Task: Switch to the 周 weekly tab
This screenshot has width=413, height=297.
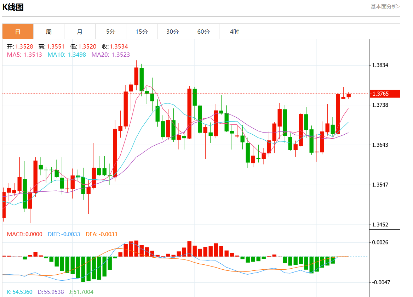Action: click(x=49, y=32)
